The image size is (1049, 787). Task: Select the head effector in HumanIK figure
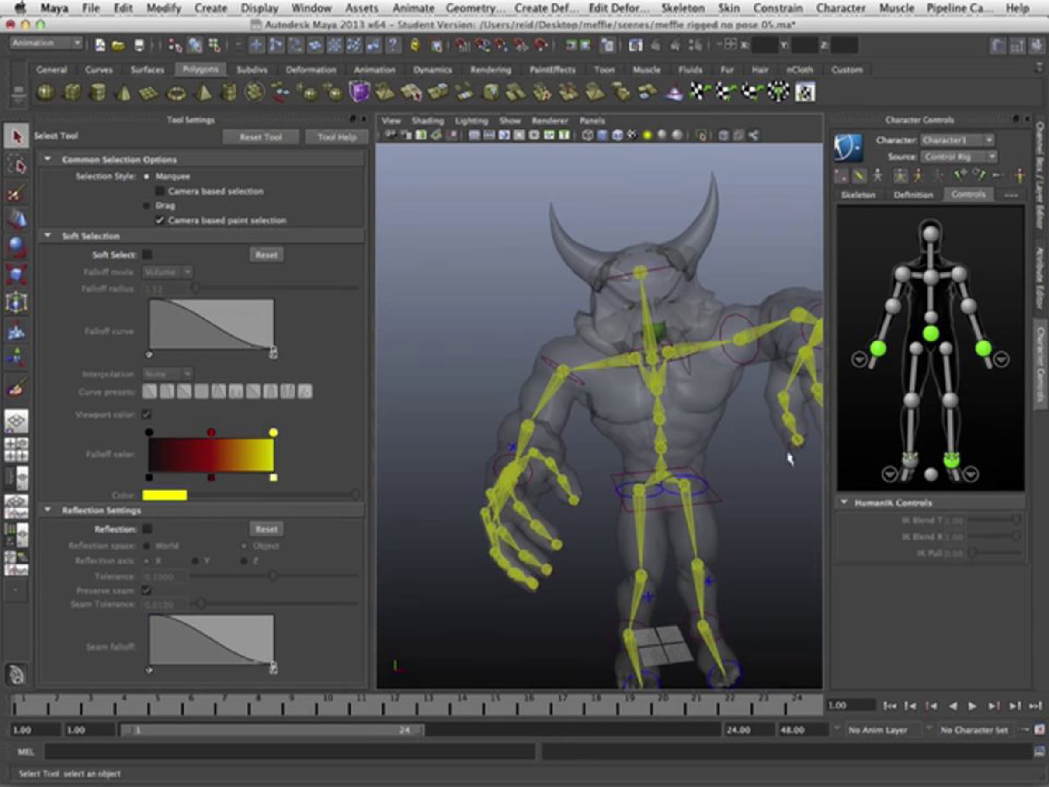point(931,233)
